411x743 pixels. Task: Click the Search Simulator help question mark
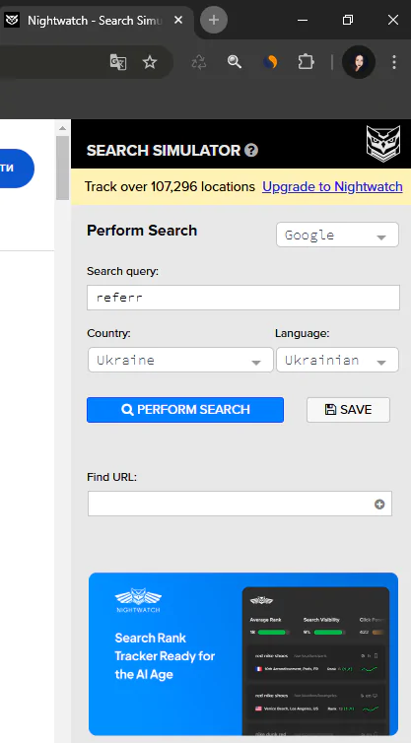click(251, 151)
